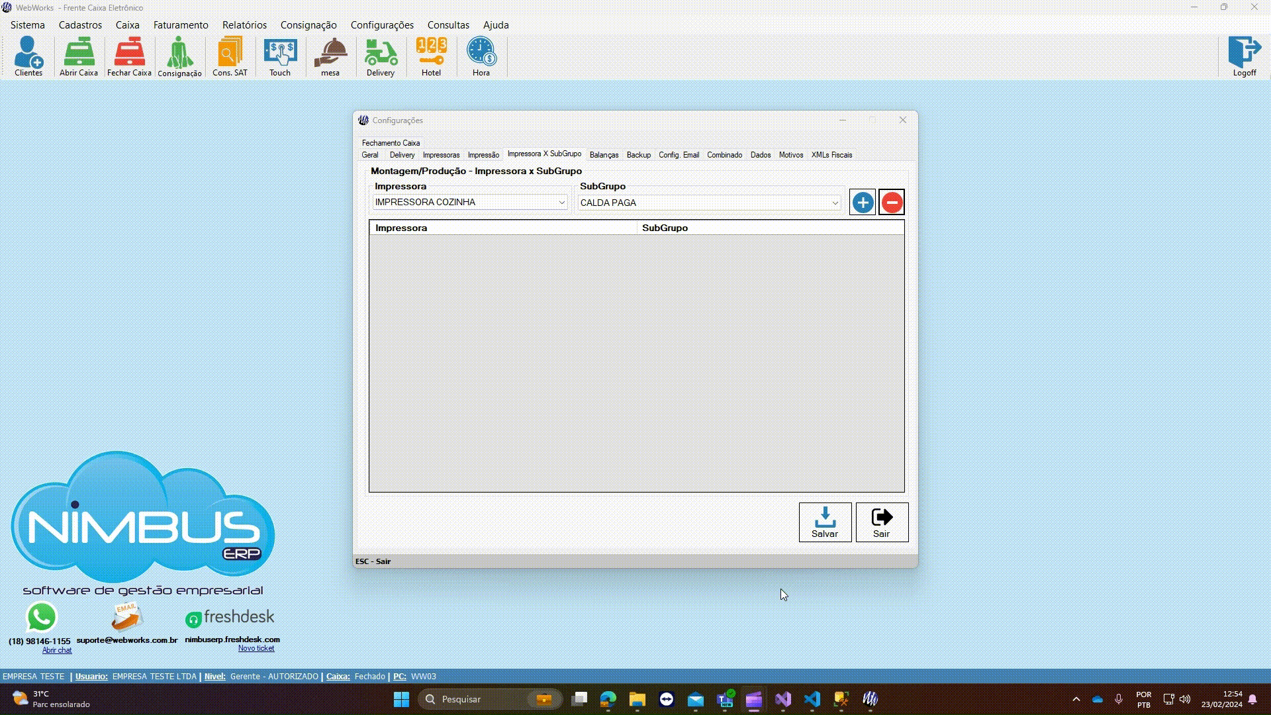The width and height of the screenshot is (1271, 715).
Task: Open the Clientes toolbar icon
Action: tap(28, 57)
